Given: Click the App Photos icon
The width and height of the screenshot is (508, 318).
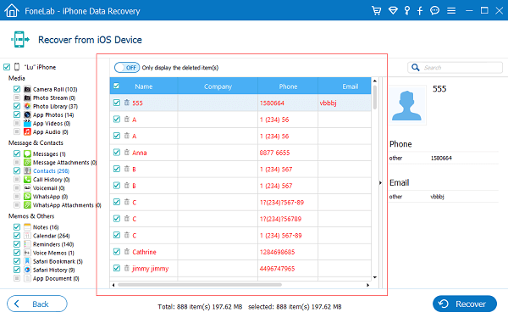Looking at the screenshot, I should [x=28, y=114].
